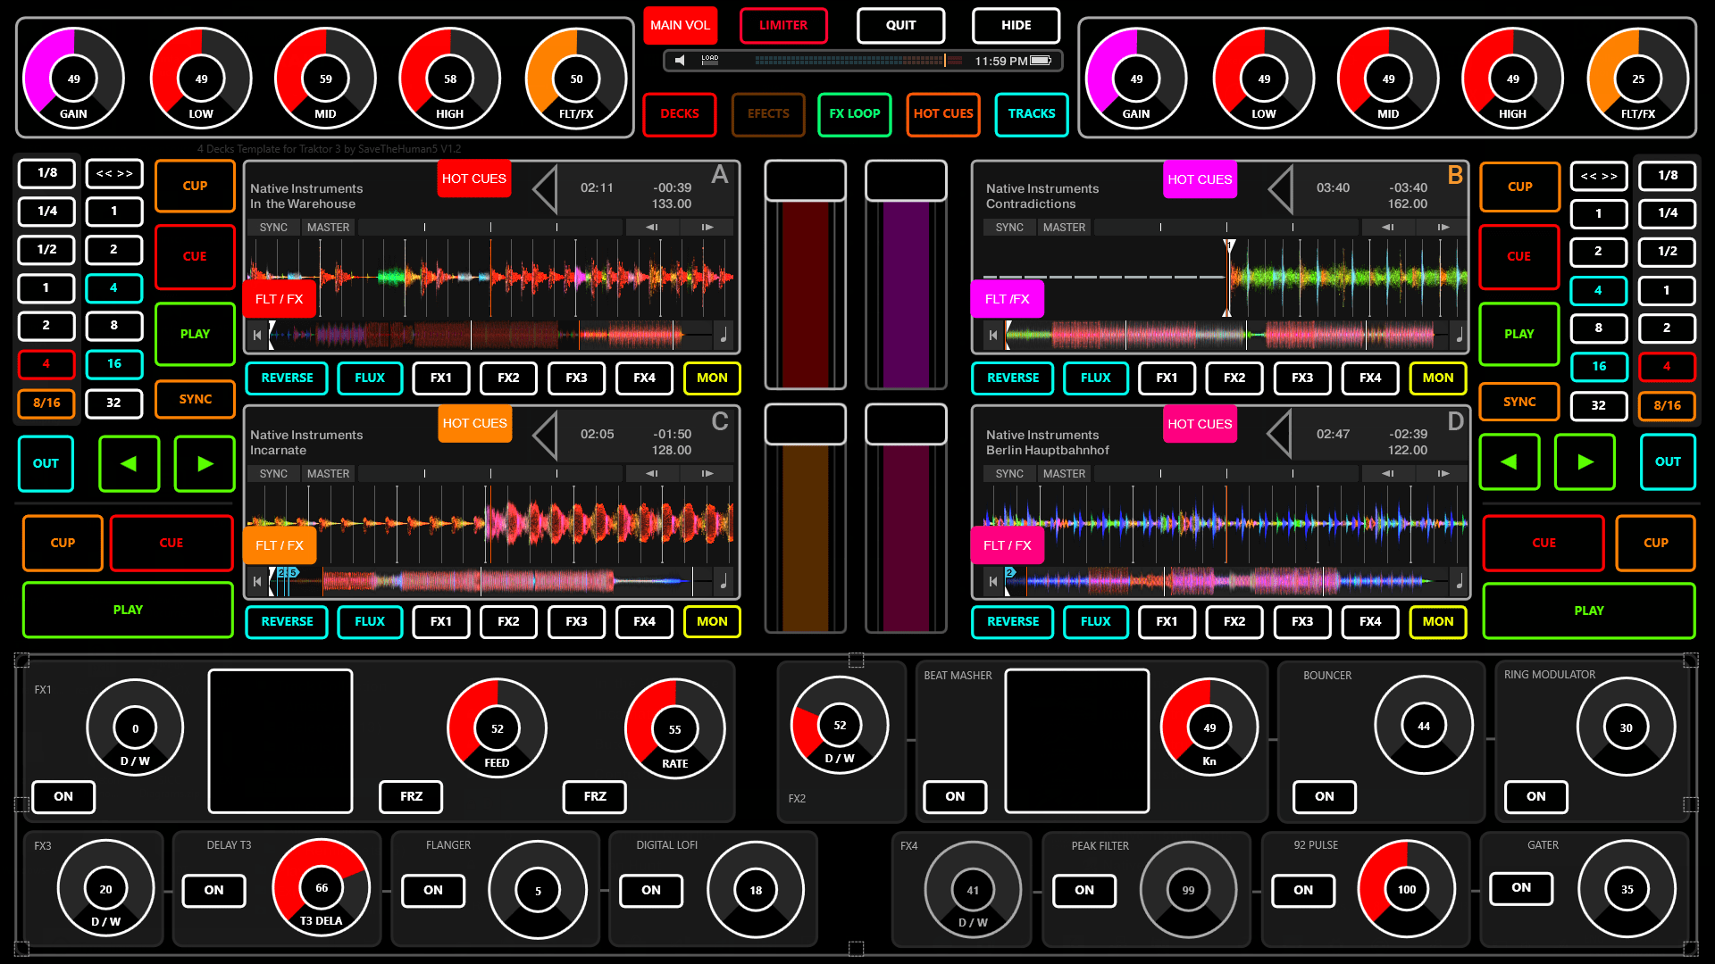1715x964 pixels.
Task: Toggle SYNC on Deck A header
Action: [x=273, y=228]
